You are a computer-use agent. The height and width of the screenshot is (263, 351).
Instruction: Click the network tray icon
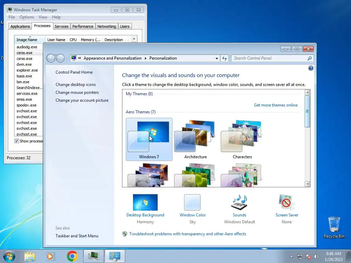tap(300, 256)
